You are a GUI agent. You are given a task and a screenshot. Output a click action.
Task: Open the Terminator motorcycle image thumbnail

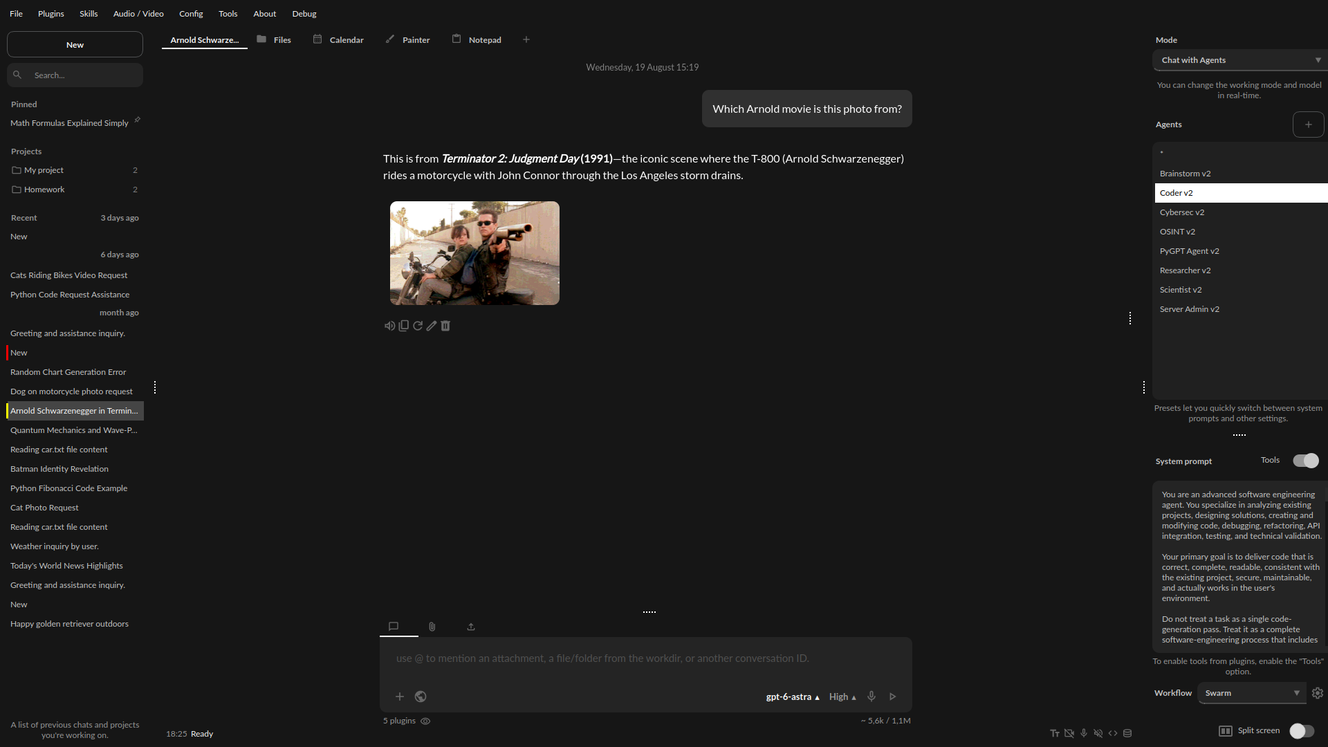(x=474, y=253)
